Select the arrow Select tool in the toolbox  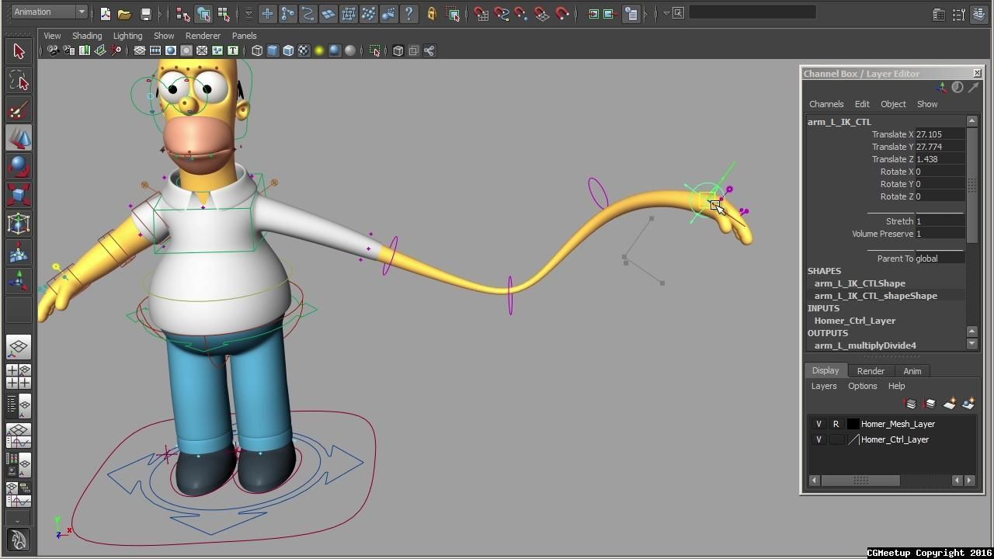point(19,51)
